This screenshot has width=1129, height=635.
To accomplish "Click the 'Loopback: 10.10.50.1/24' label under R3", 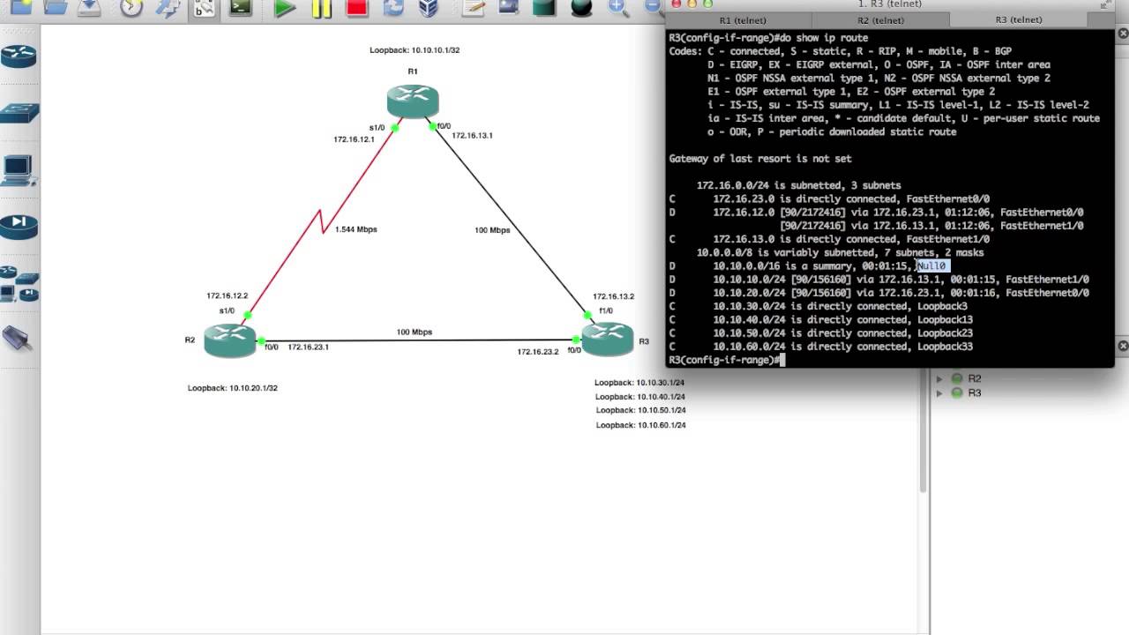I will 640,410.
